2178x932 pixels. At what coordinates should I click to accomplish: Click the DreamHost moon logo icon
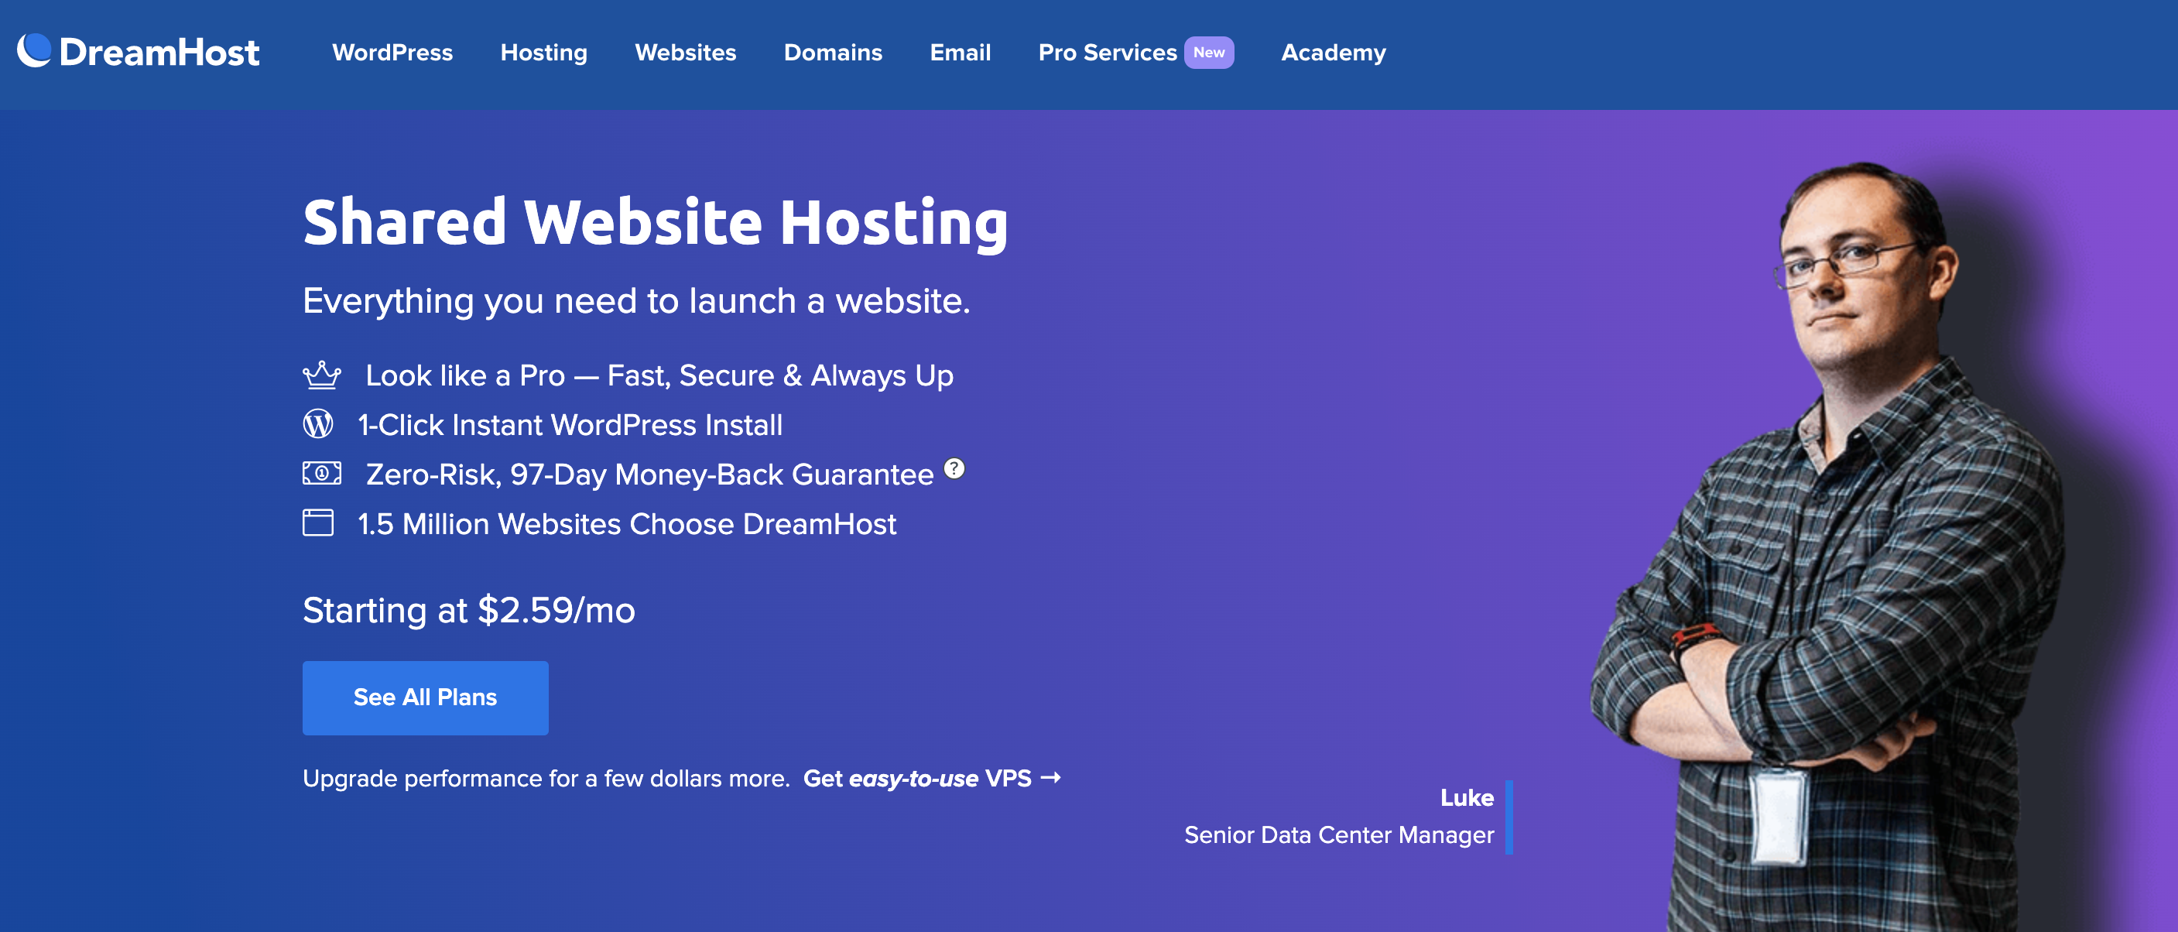pos(34,50)
